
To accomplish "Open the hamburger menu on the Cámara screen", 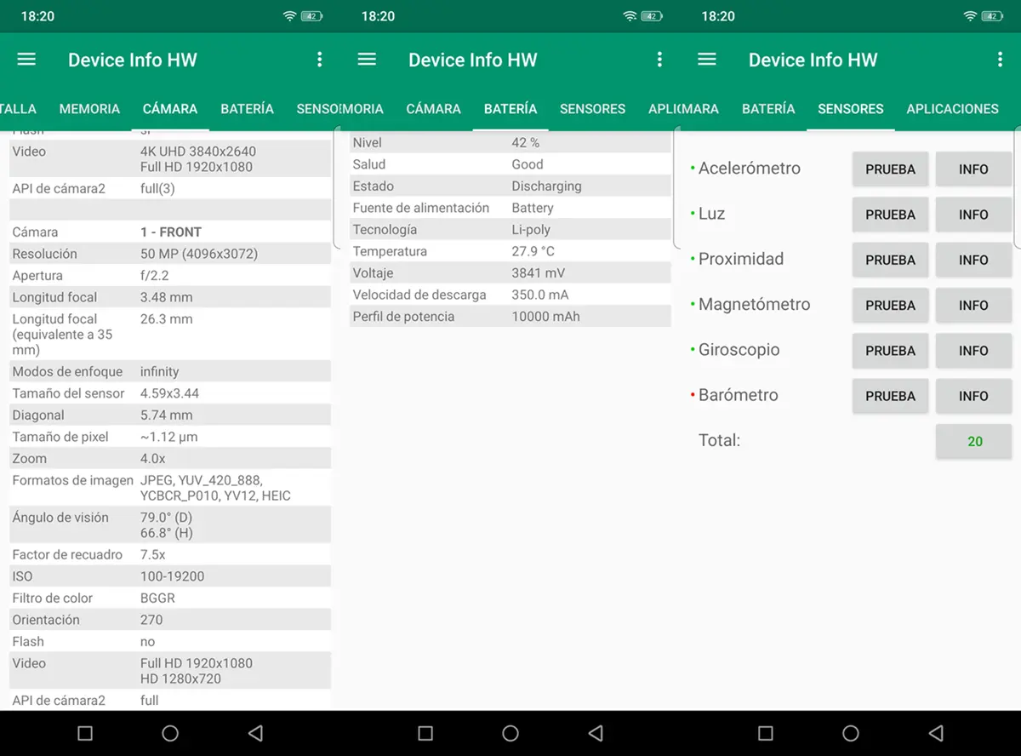I will click(x=26, y=60).
